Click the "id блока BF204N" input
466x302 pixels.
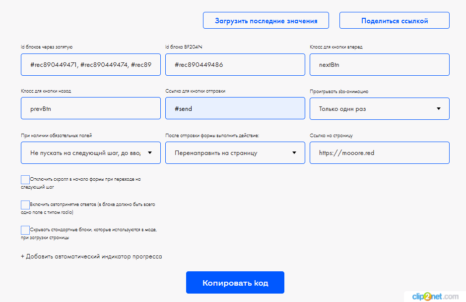pos(235,65)
